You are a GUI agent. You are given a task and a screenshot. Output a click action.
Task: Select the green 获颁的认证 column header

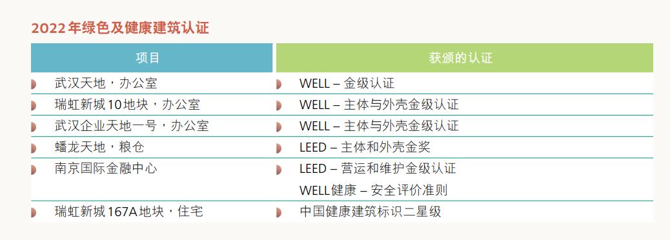tap(465, 57)
